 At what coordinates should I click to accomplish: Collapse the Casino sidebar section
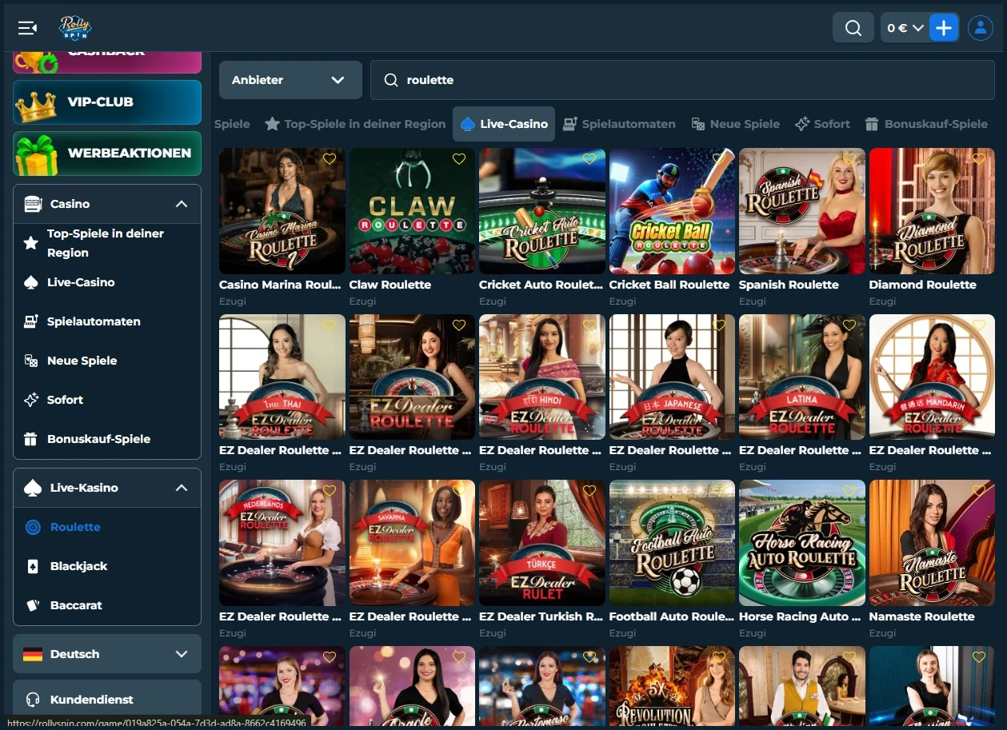point(181,204)
